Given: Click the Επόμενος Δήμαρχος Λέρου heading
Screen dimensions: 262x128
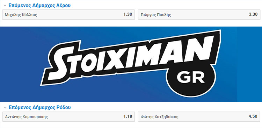Looking at the screenshot, I should click(x=39, y=5).
